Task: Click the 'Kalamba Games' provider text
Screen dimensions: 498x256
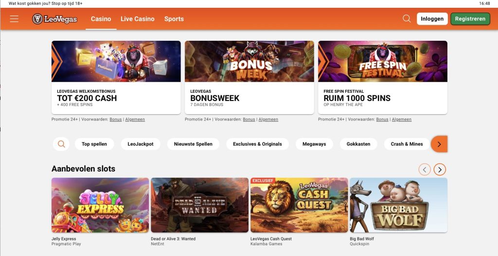Action: [x=267, y=244]
